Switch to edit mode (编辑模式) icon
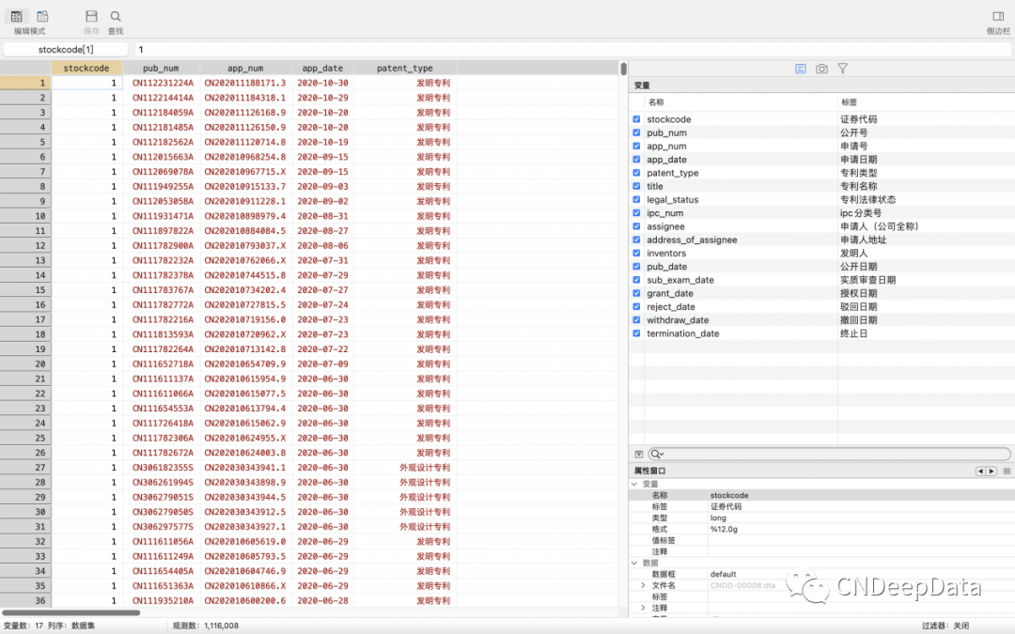Viewport: 1015px width, 634px height. pos(17,16)
